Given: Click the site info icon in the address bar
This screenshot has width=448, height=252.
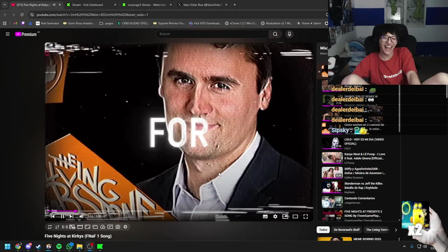Looking at the screenshot, I should pyautogui.click(x=32, y=15).
